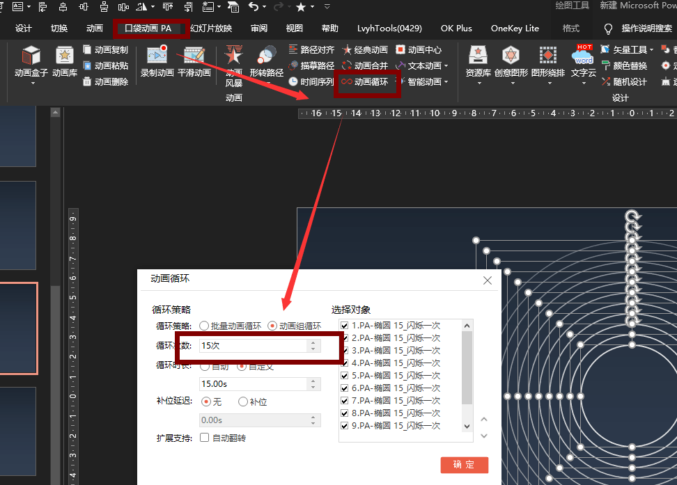Start 录制动画 record animation tool
This screenshot has width=677, height=485.
click(157, 63)
